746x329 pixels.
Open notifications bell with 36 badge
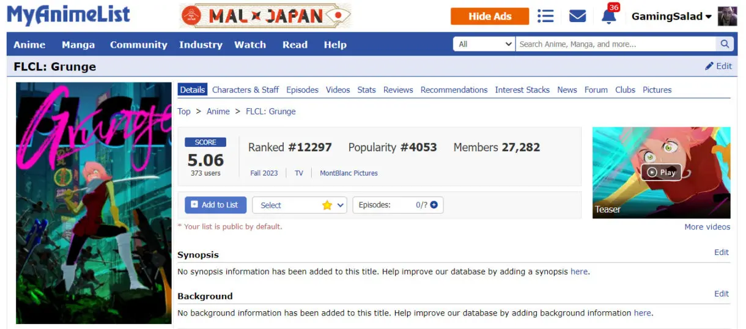point(609,15)
